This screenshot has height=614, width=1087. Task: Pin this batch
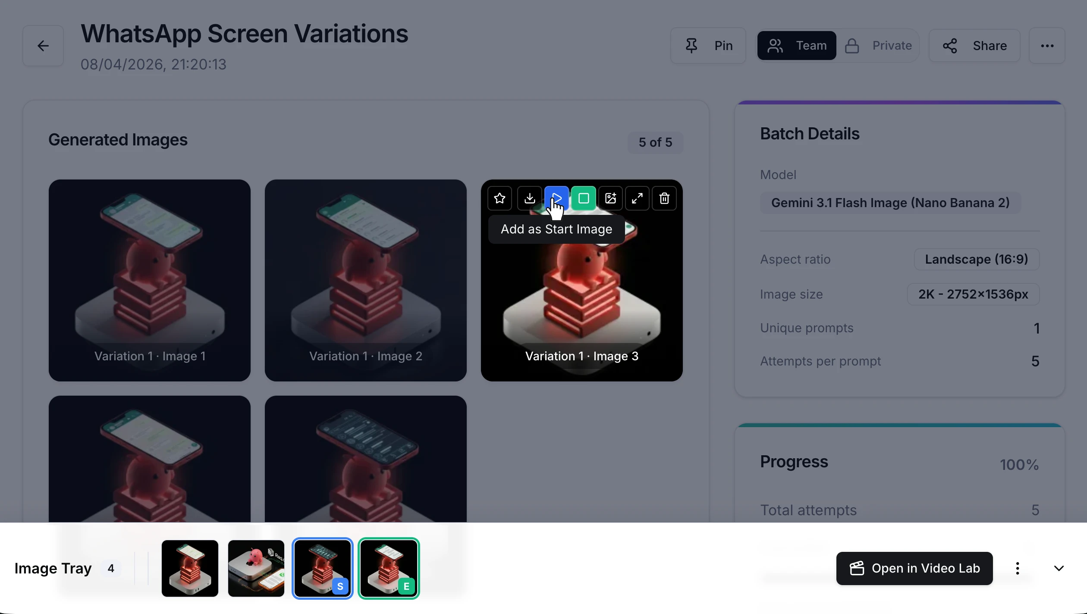point(708,45)
